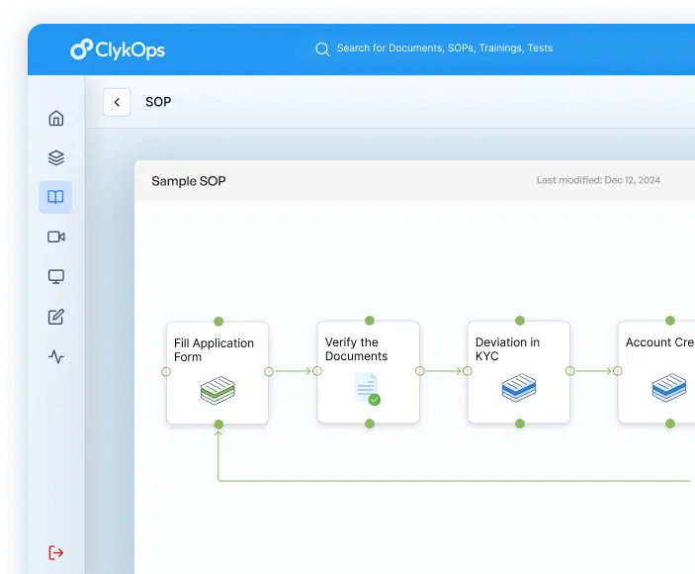
Task: Click the red logout icon
Action: click(x=56, y=552)
